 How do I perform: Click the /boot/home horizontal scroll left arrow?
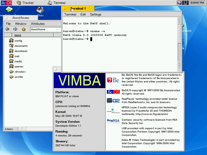20,129
